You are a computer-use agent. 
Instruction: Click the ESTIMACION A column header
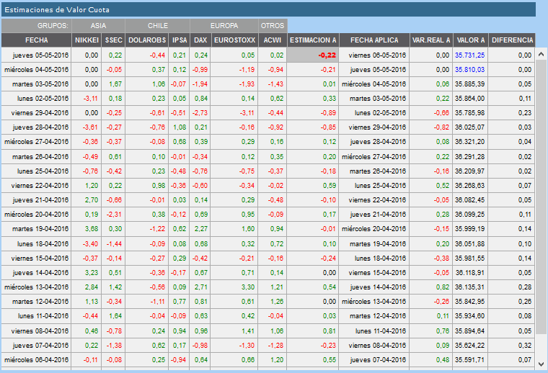[313, 40]
